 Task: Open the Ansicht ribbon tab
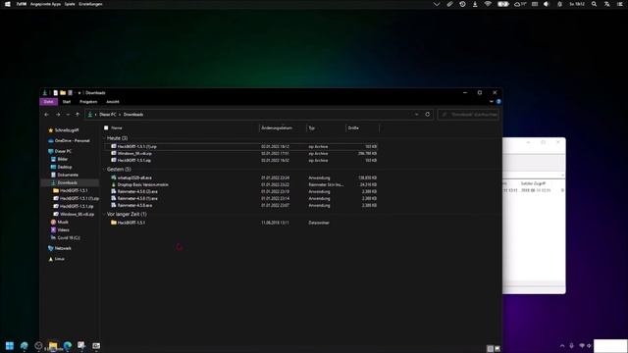tap(113, 102)
